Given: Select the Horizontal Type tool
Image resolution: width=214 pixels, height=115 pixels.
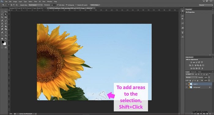Looking at the screenshot, I should click(x=6, y=32).
